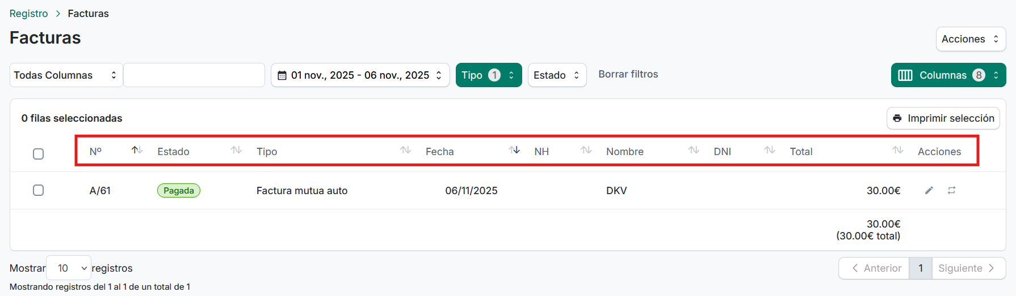
Task: Click Borrar filtros to clear filters
Action: (x=628, y=74)
